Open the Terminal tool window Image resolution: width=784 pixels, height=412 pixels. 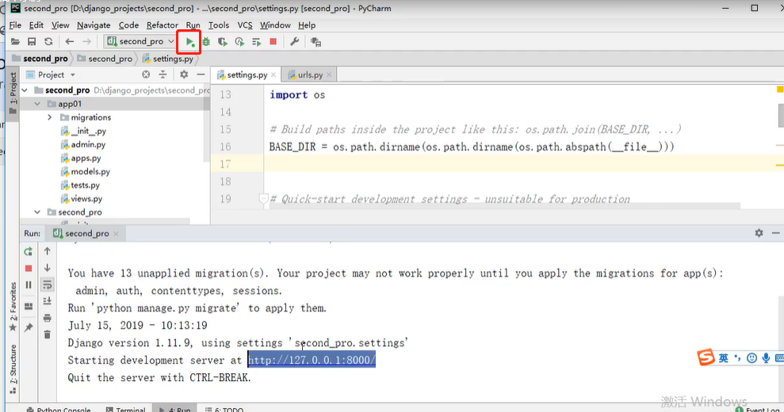click(125, 409)
